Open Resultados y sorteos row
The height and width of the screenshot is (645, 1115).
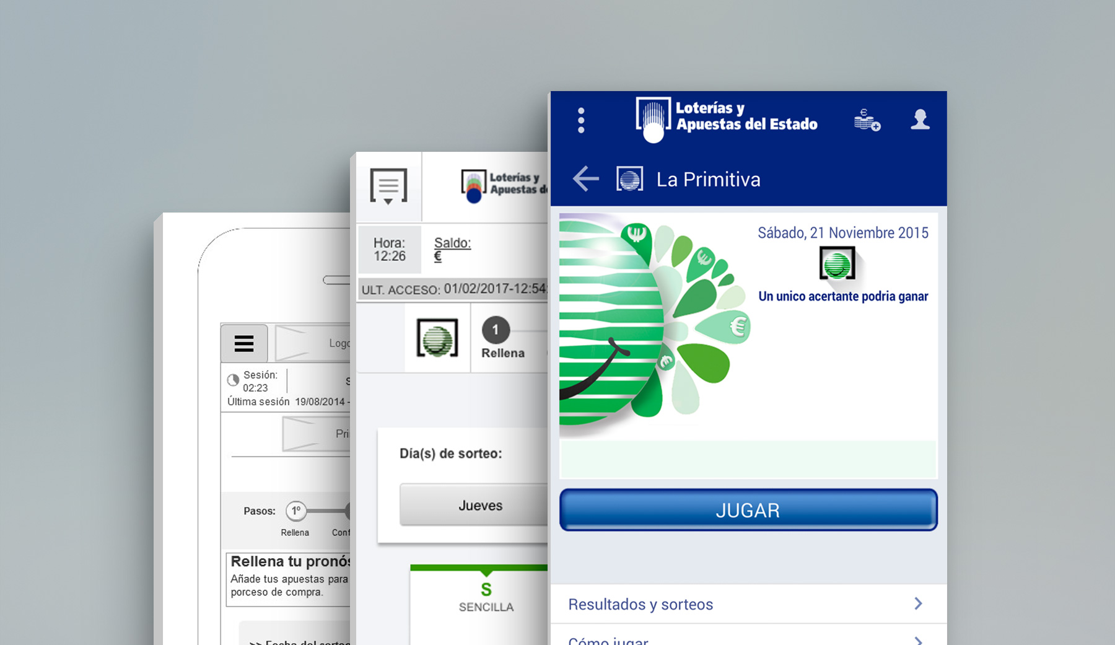pos(748,604)
